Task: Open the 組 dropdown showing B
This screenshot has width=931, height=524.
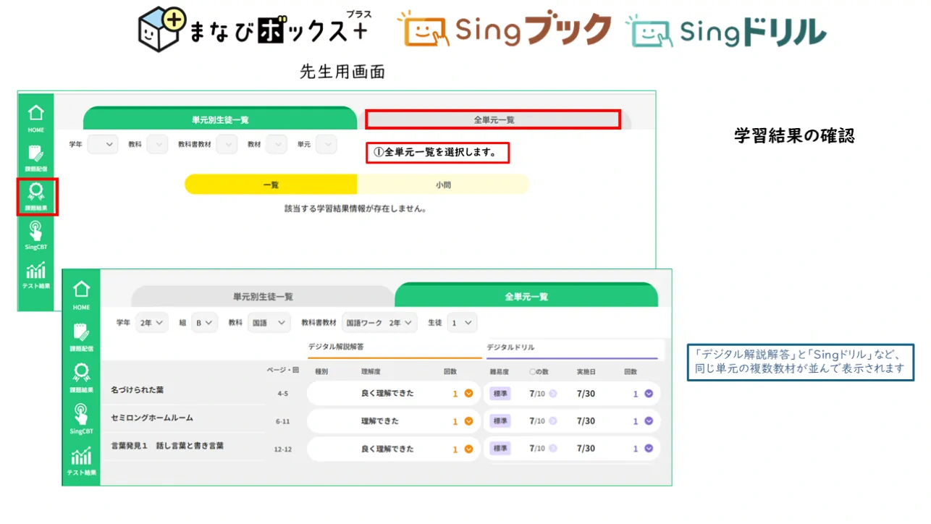Action: tap(205, 323)
